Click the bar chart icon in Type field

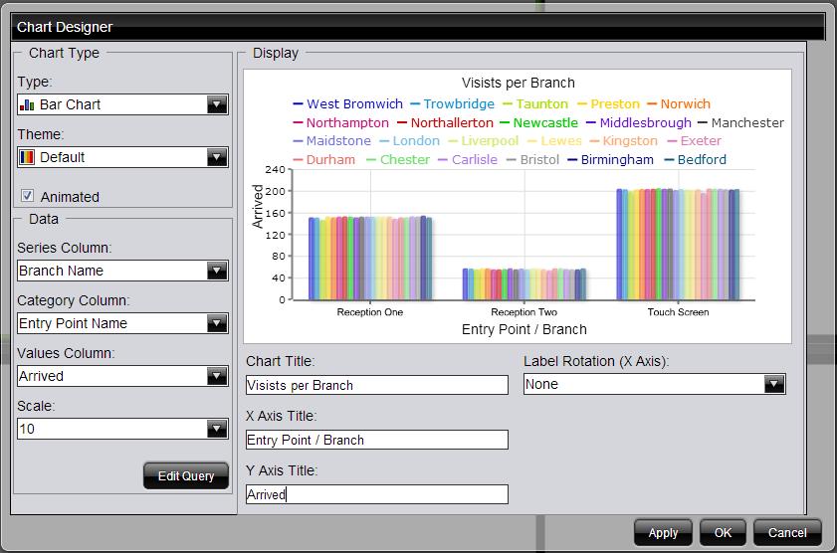point(27,104)
